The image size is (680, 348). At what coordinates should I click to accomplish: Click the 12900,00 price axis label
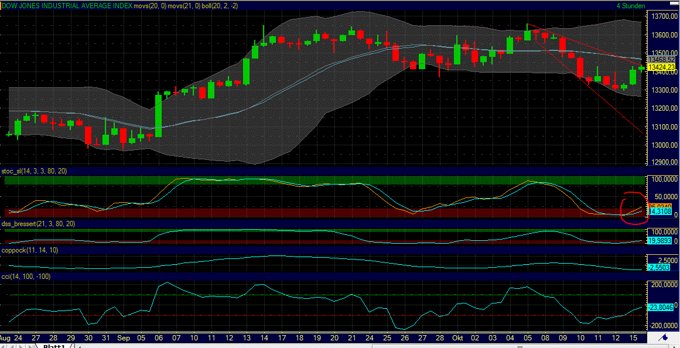click(664, 162)
